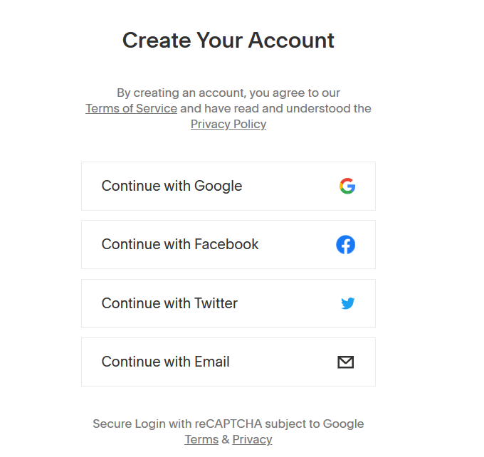The image size is (484, 457).
Task: Select Continue with Email option
Action: click(228, 362)
